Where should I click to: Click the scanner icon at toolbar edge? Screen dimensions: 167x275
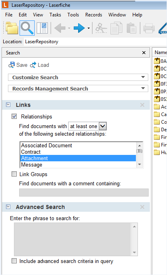click(x=163, y=28)
